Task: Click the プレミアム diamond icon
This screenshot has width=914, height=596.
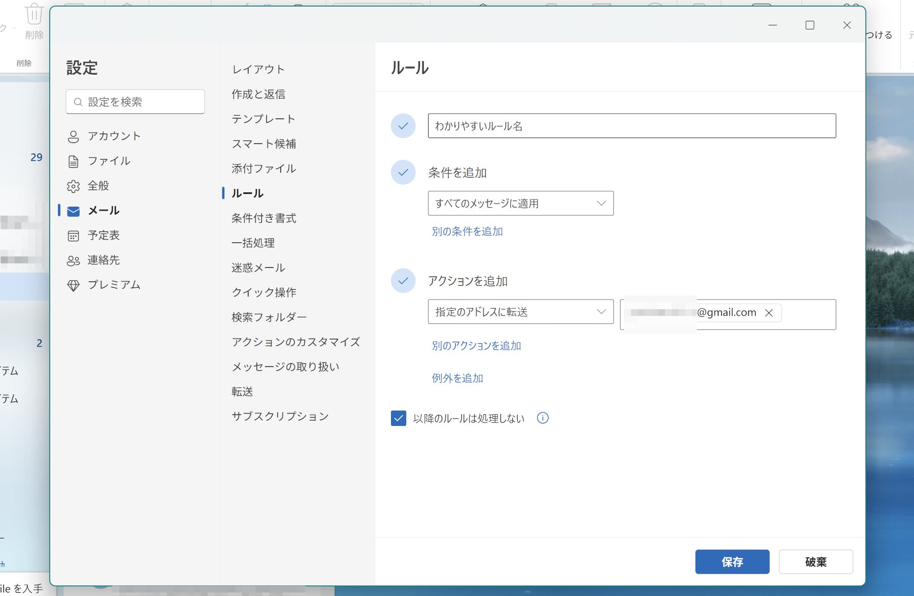Action: 74,285
